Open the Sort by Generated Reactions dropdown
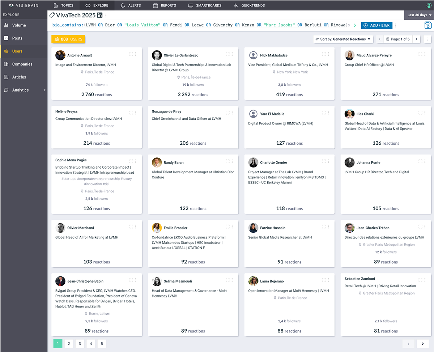Screen dimensions: 434x352 pos(343,39)
